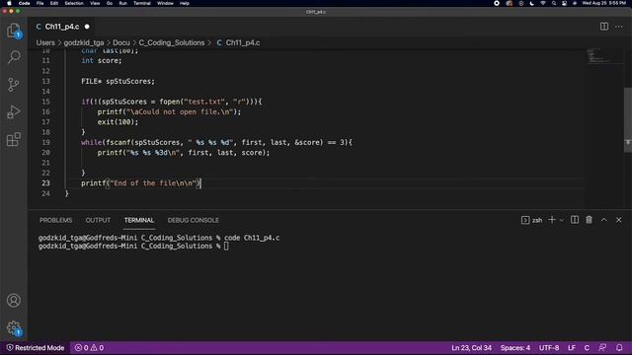This screenshot has height=355, width=632.
Task: Select the Ch11_p4.c editor tab
Action: 62,27
